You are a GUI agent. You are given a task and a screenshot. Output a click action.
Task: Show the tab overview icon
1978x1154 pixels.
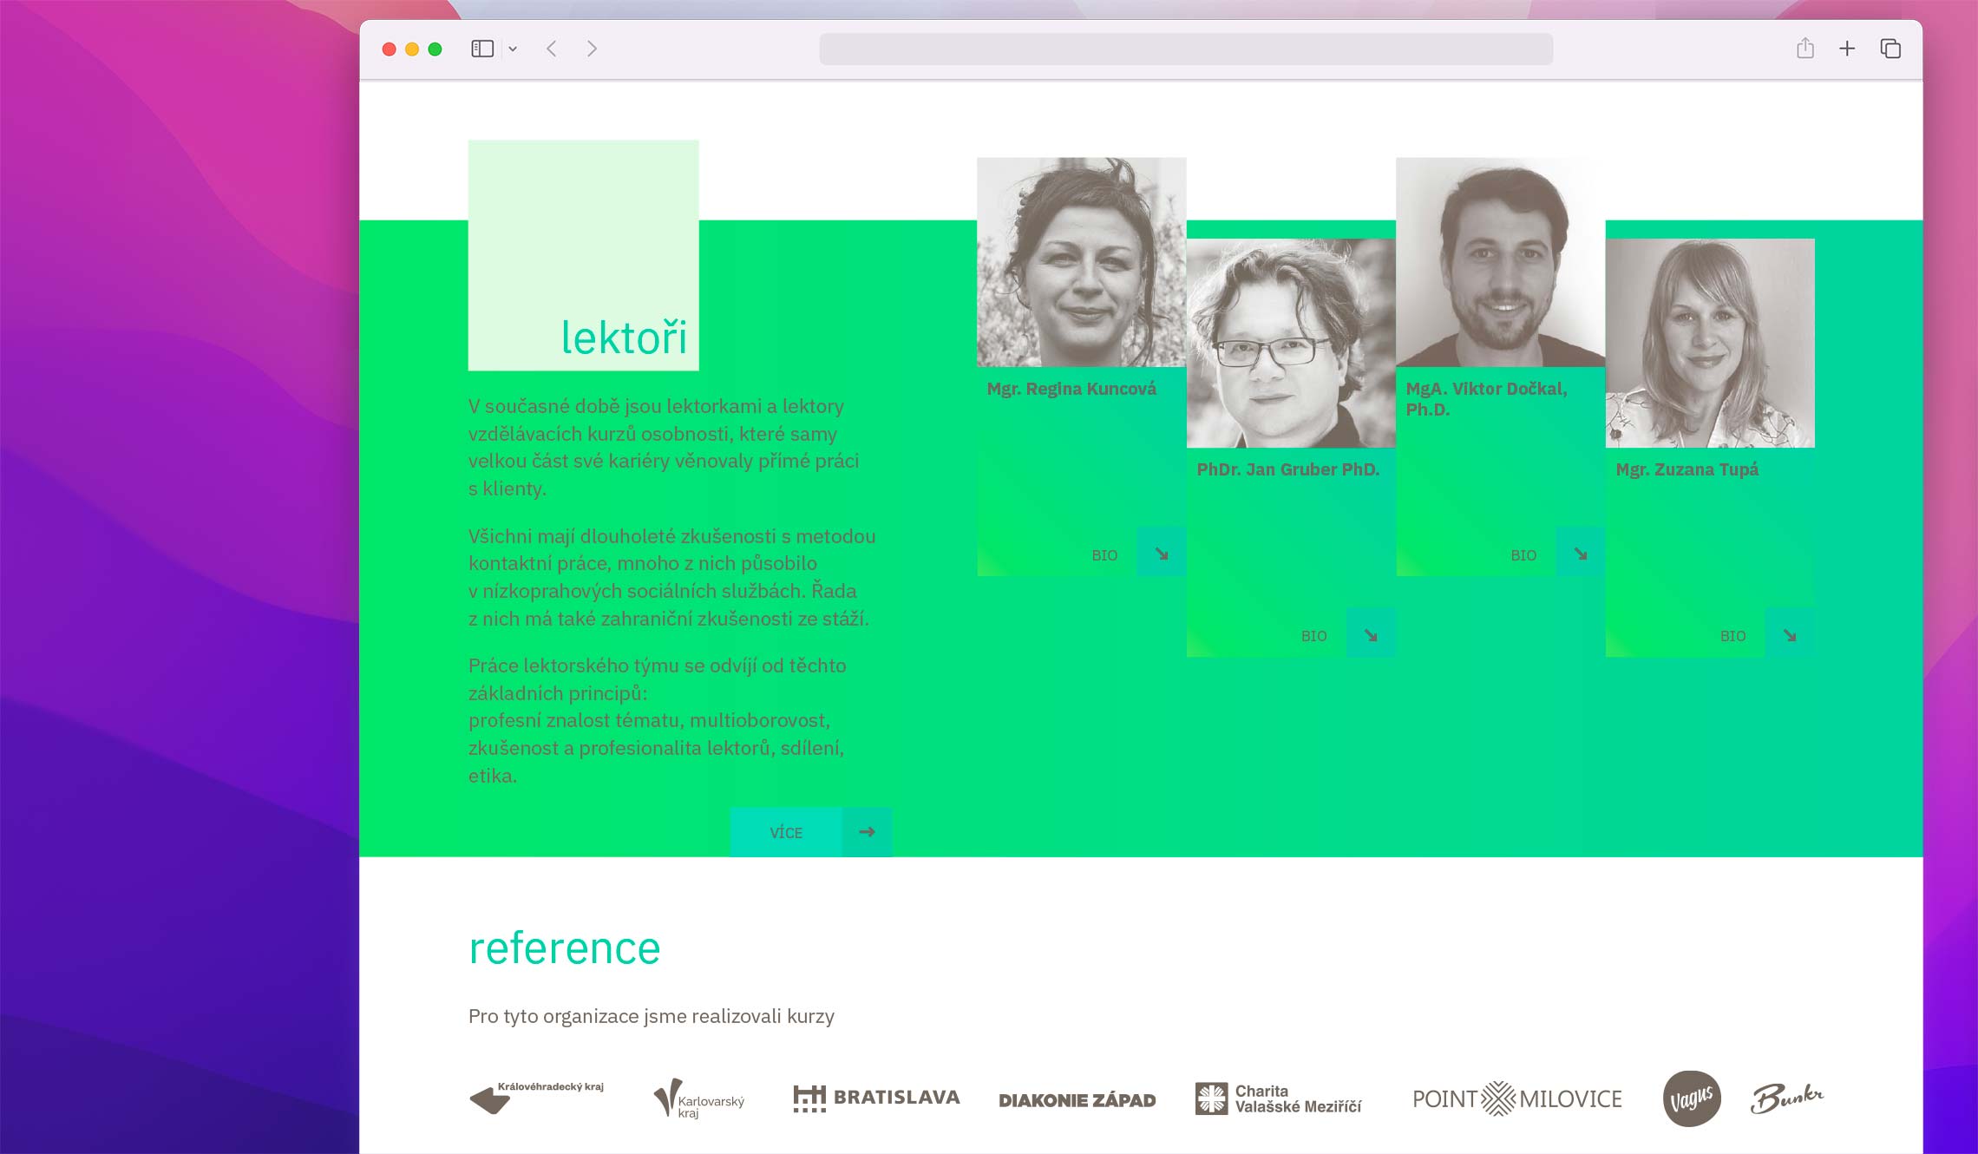point(1890,49)
